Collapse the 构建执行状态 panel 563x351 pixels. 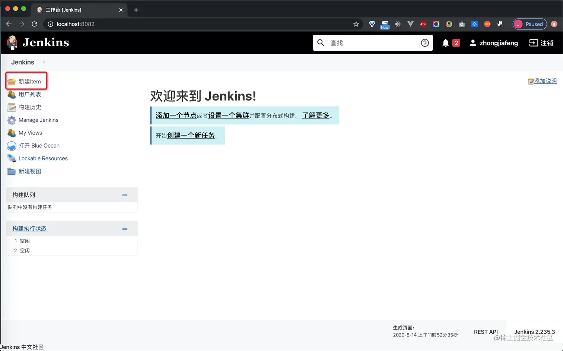pos(125,229)
